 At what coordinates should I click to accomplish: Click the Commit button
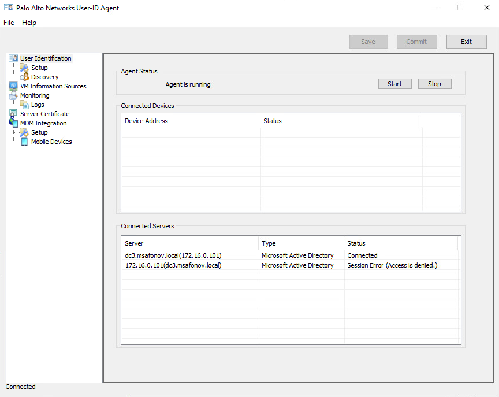coord(416,42)
